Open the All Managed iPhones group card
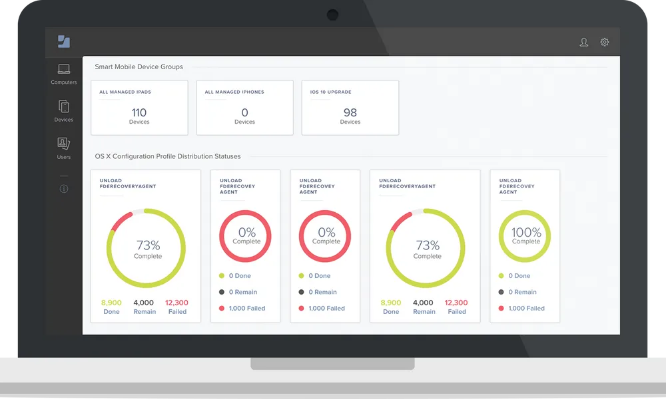This screenshot has width=666, height=399. coord(244,108)
